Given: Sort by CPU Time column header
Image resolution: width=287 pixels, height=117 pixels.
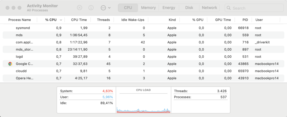Looking at the screenshot, I should coord(79,20).
